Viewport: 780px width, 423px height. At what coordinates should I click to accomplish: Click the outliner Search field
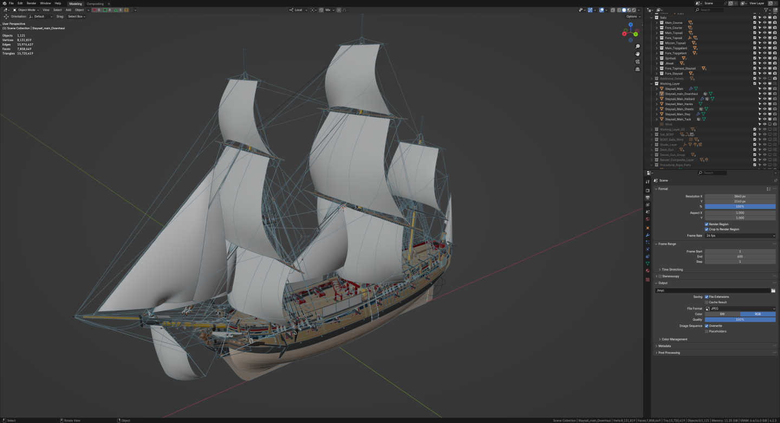click(709, 10)
